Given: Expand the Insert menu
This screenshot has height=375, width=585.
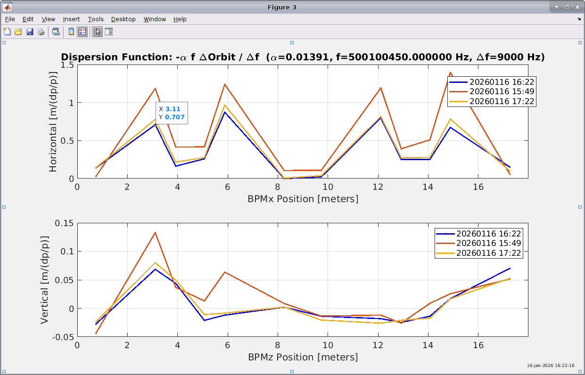Looking at the screenshot, I should coord(71,19).
